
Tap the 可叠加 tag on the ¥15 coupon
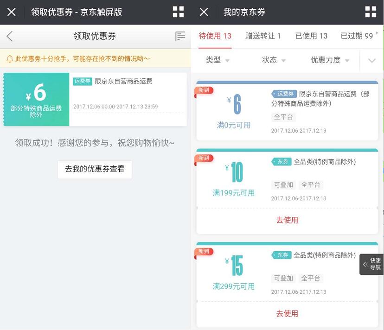click(283, 279)
